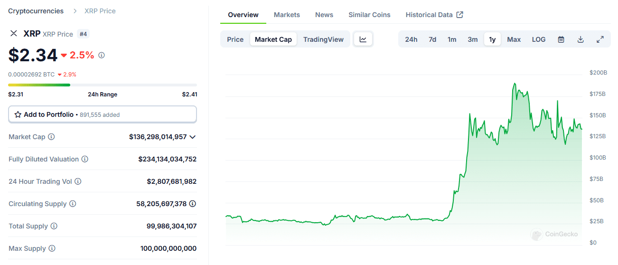The width and height of the screenshot is (618, 265).
Task: Click the 24h Range label
Action: (103, 95)
